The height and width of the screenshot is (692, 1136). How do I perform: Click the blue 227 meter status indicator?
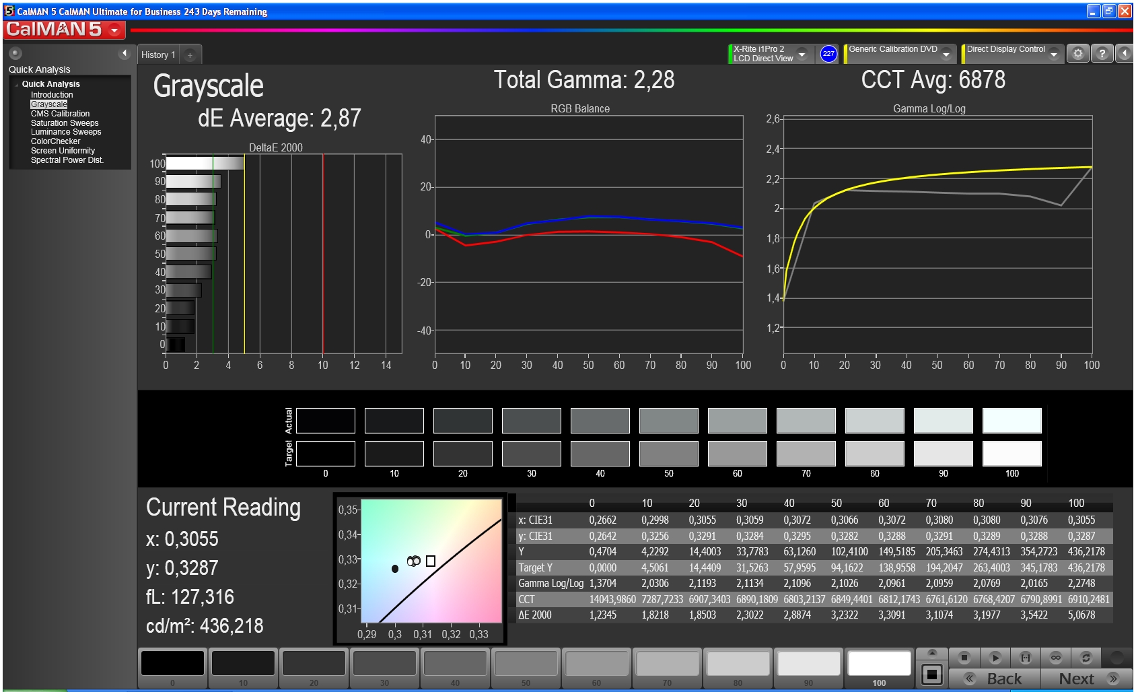pyautogui.click(x=828, y=54)
